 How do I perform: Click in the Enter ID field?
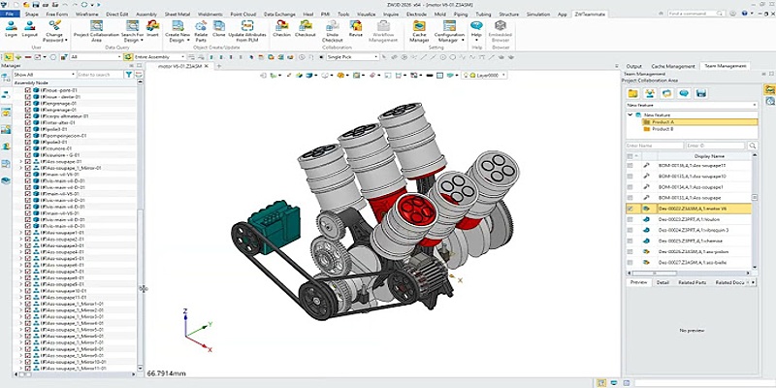(x=715, y=145)
